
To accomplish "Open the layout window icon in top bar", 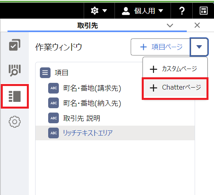I will (x=203, y=11).
